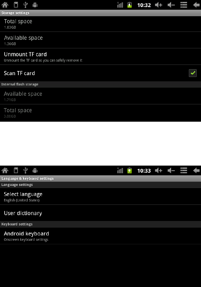Viewport: 201px width, 287px height.
Task: Tap the home icon in the top status bar
Action: (5, 5)
